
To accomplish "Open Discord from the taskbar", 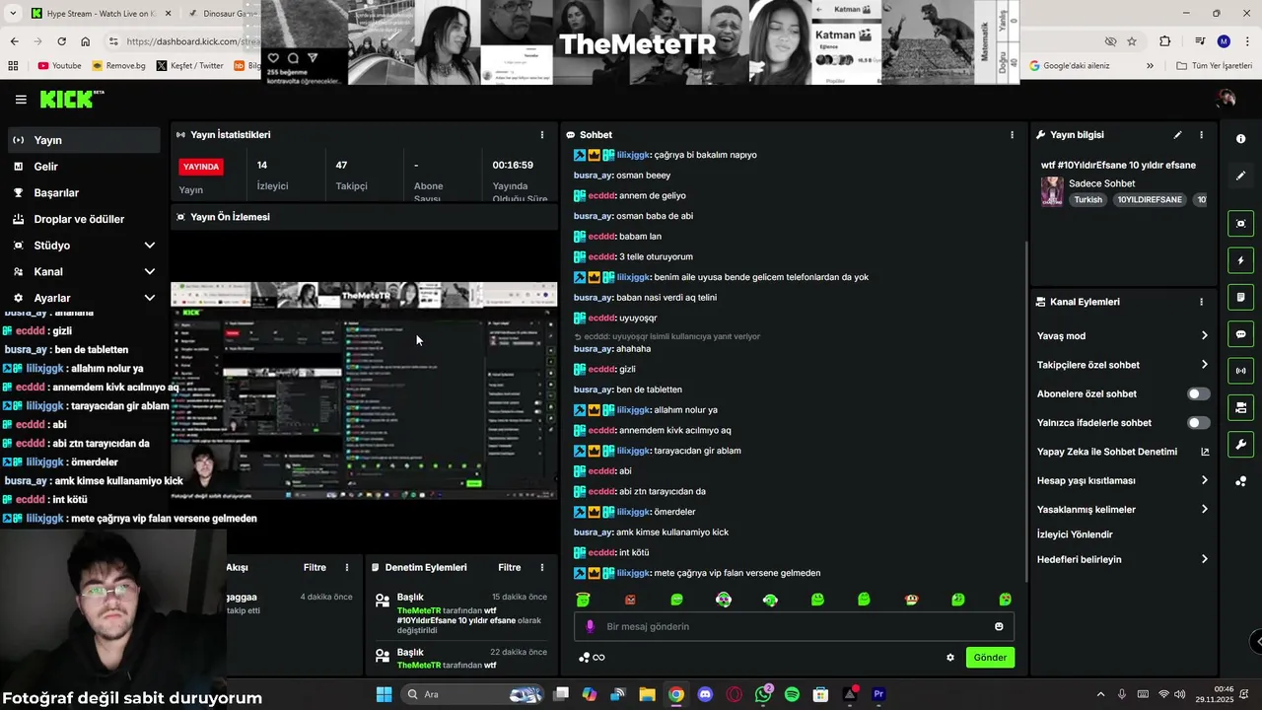I will 705,694.
